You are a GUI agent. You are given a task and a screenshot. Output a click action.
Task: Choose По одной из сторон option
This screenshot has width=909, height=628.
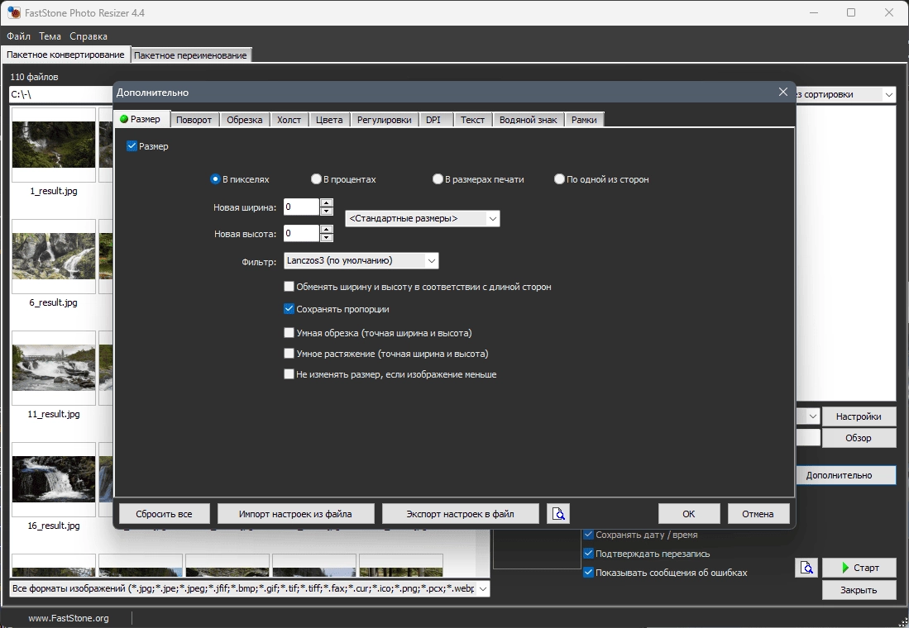coord(559,179)
